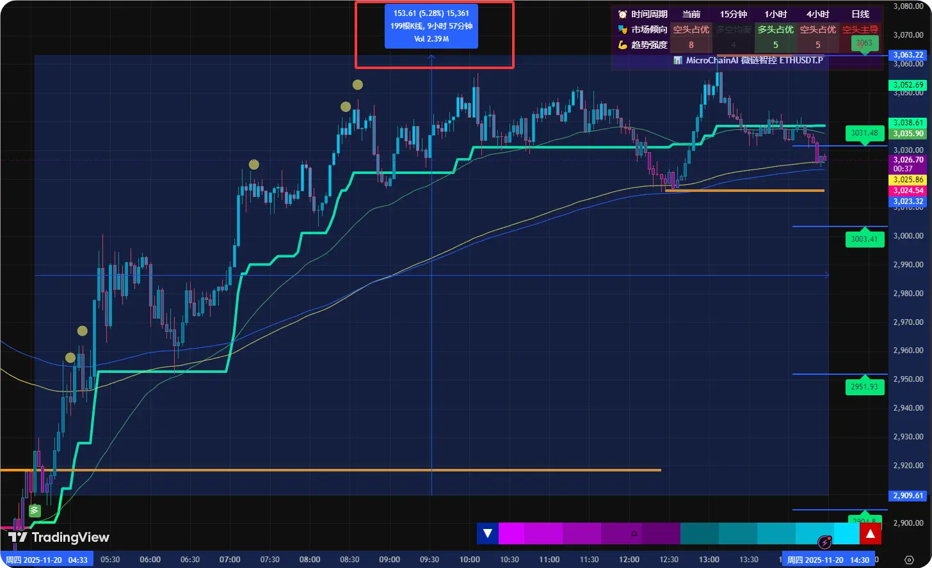Screen dimensions: 932x568
Task: Click the 趋势强度 row label
Action: click(649, 45)
